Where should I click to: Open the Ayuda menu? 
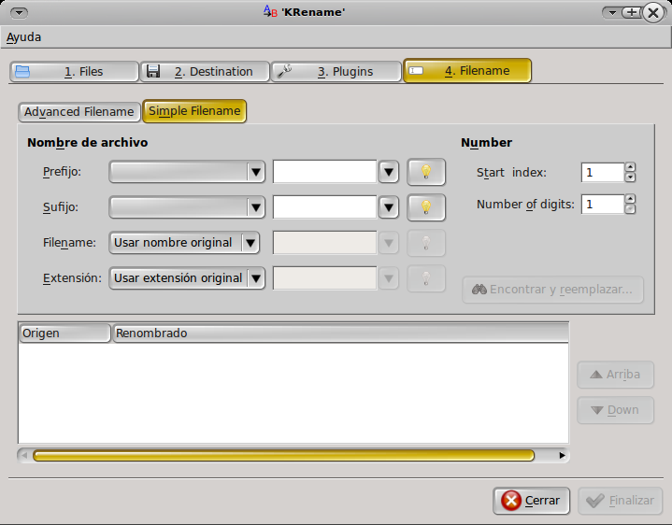23,37
